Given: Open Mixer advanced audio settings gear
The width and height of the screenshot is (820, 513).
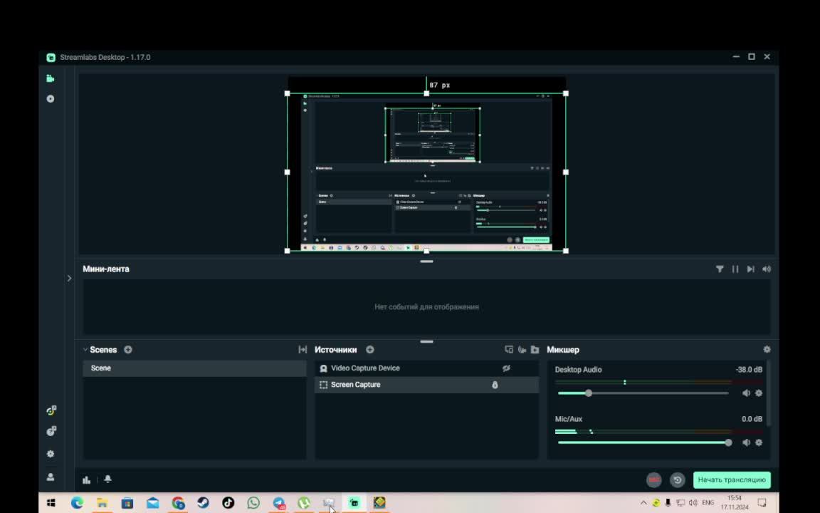Looking at the screenshot, I should [x=767, y=350].
